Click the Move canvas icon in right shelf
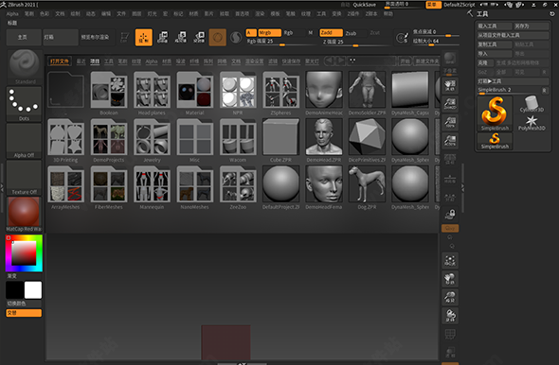This screenshot has height=365, width=559. pos(450,279)
